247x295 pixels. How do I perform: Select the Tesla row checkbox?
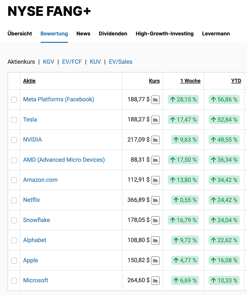[x=14, y=120]
